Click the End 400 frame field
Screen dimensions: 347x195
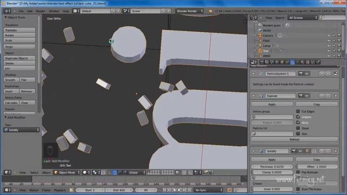coord(119,190)
